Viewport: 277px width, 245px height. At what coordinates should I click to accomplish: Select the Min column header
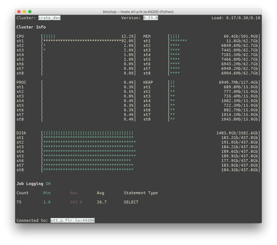coord(47,193)
